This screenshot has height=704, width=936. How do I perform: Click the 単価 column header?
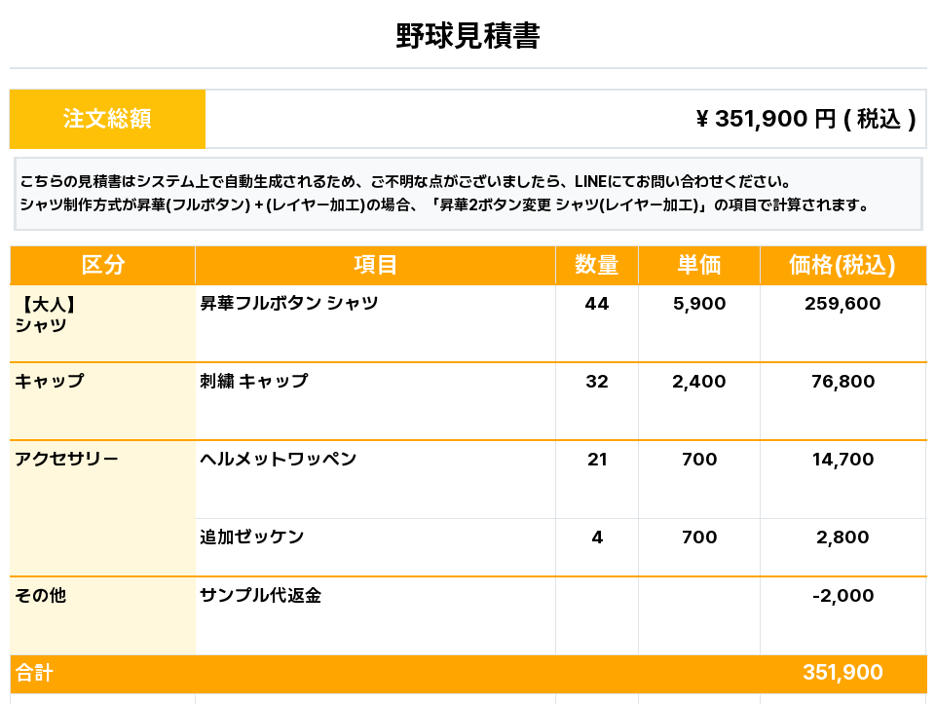699,265
